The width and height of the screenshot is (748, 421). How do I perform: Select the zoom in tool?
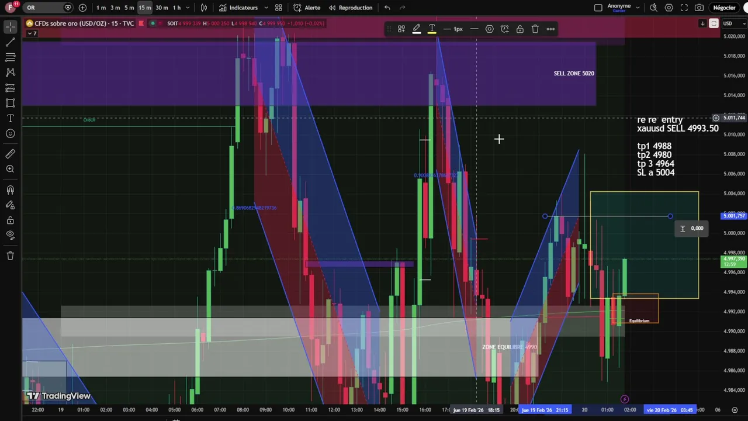coord(10,169)
